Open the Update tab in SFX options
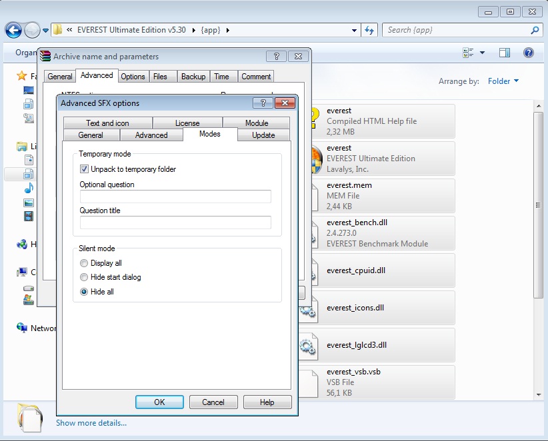 [263, 135]
